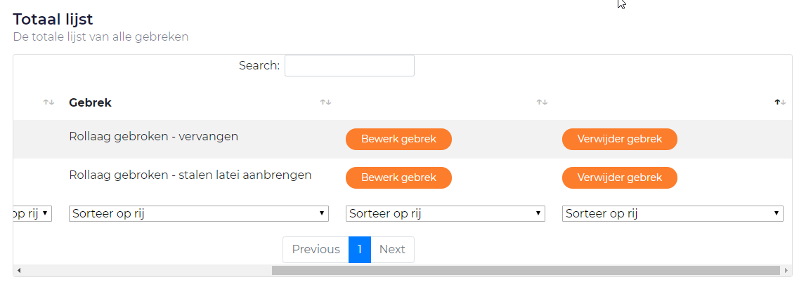Go to the Next page
The image size is (799, 282).
392,250
